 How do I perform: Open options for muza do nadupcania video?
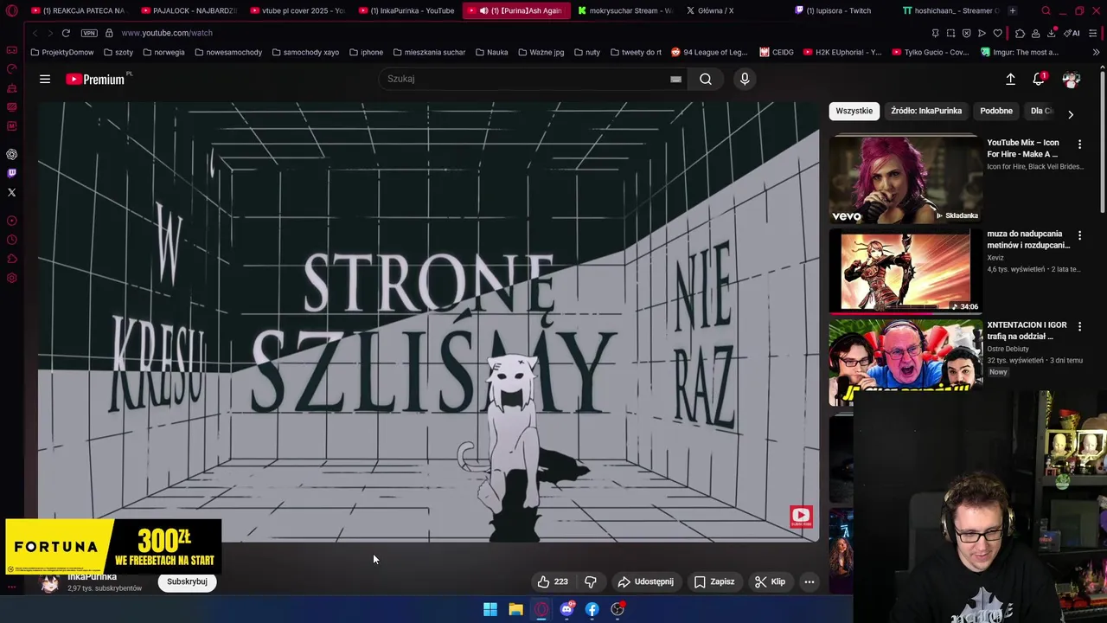pos(1079,234)
